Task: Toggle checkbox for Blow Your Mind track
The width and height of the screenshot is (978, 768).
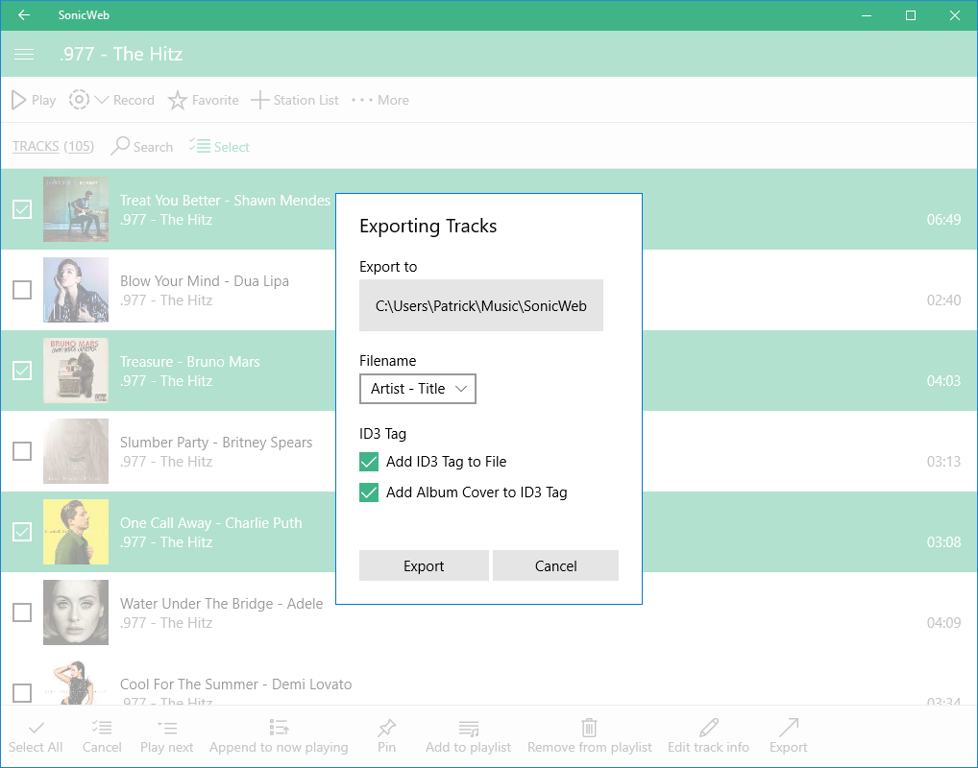Action: click(22, 290)
